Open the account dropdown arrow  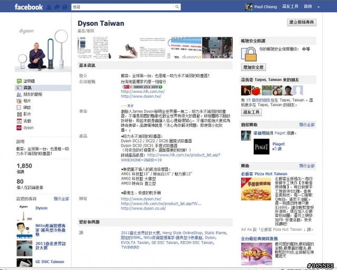[x=319, y=7]
